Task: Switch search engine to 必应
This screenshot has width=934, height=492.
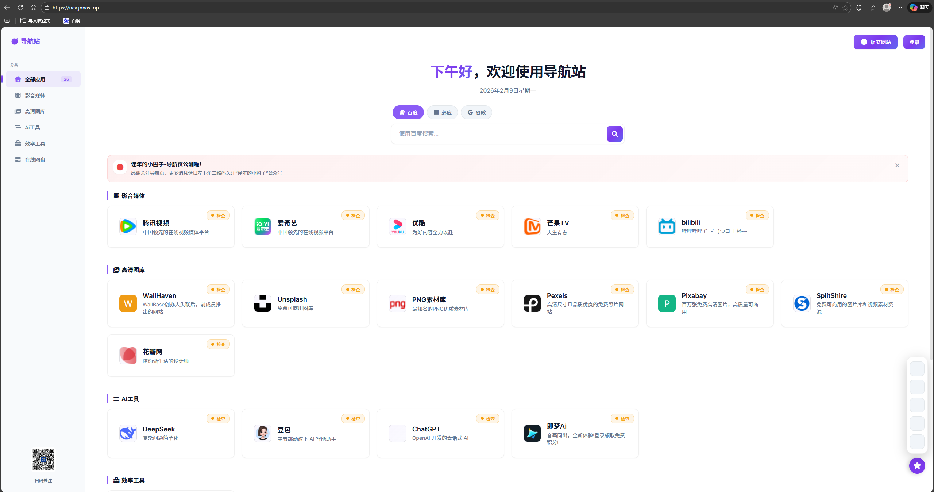Action: tap(442, 112)
